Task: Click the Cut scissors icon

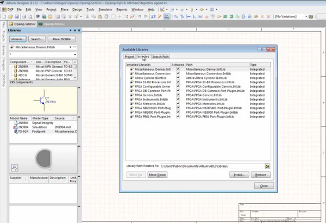Action: tap(87, 16)
